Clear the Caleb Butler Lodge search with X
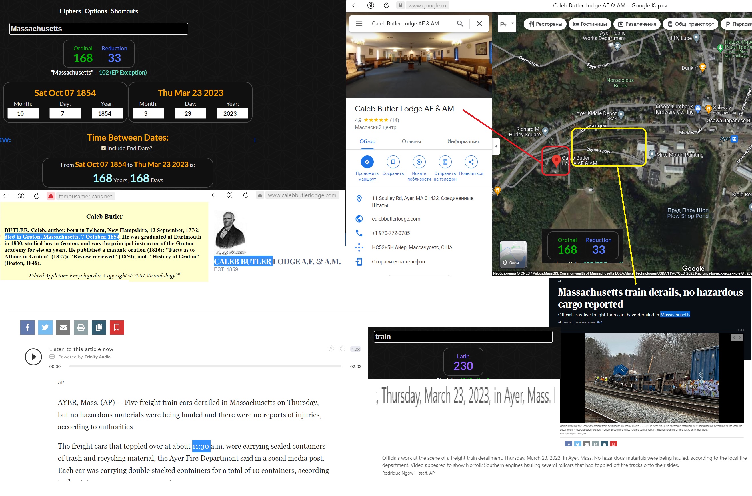The image size is (752, 496). pos(479,24)
